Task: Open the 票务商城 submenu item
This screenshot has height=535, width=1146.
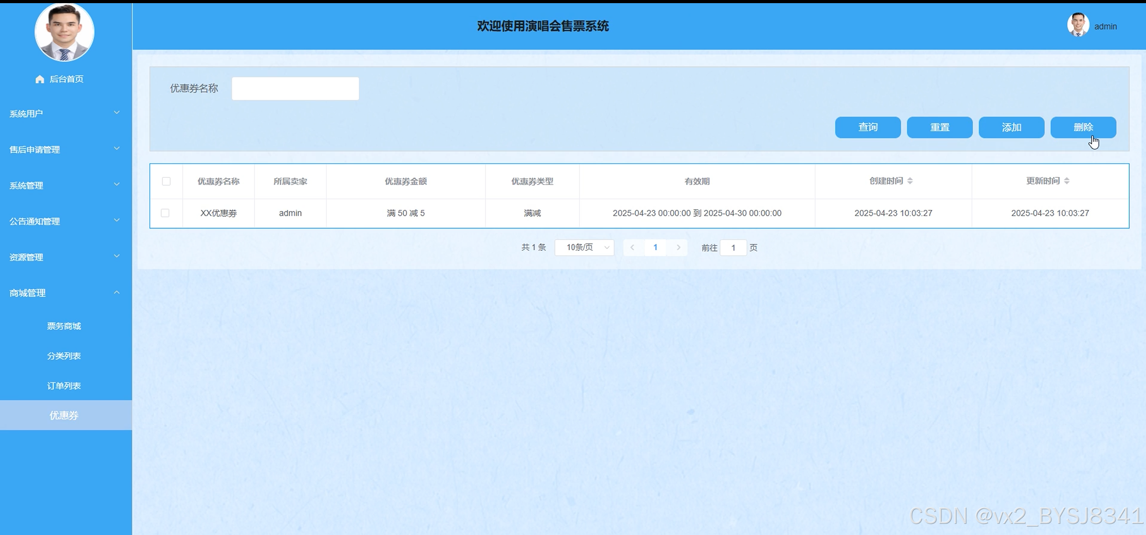Action: click(64, 326)
